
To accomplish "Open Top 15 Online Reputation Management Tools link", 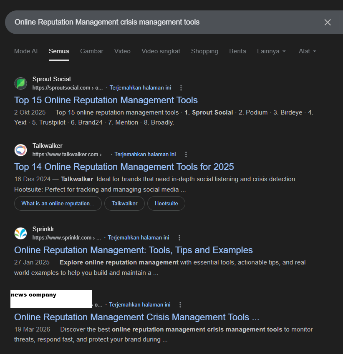I will [106, 100].
